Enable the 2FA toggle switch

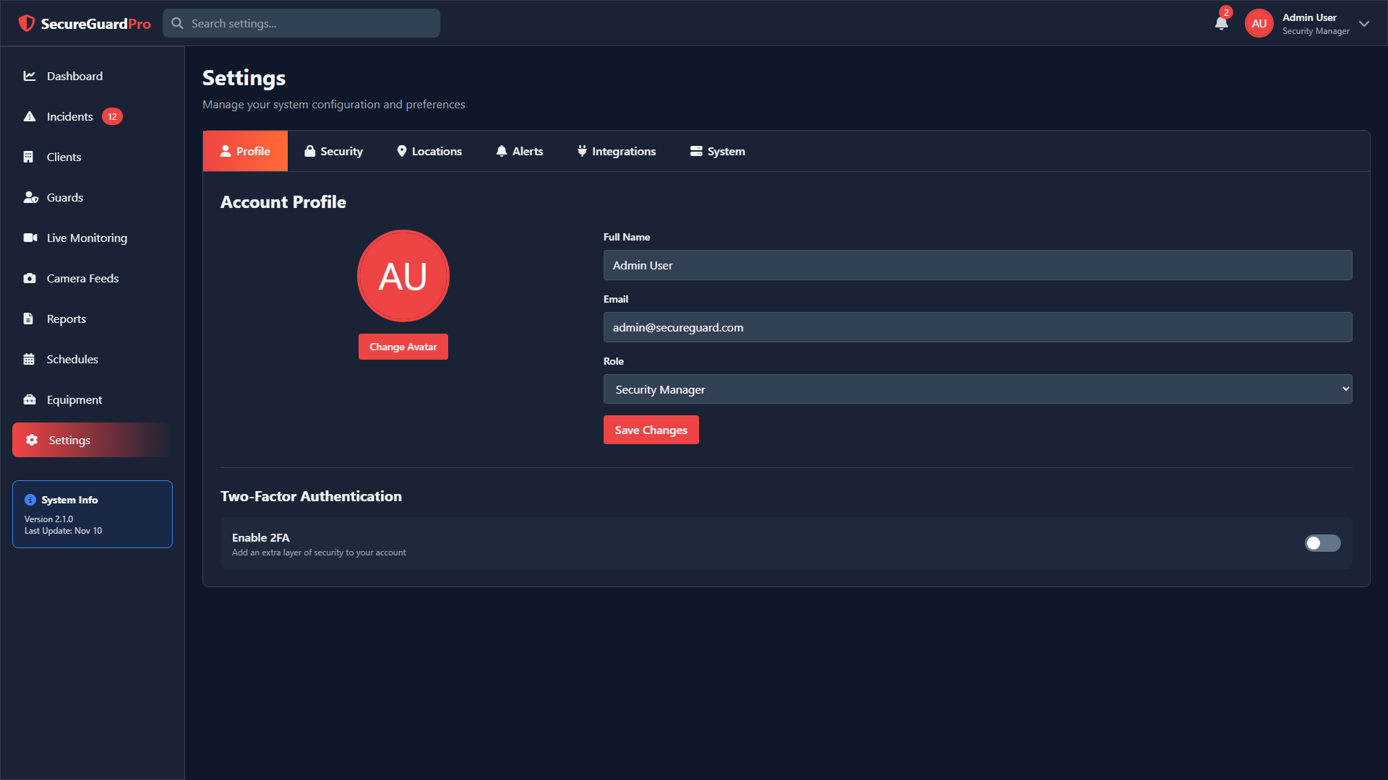1322,543
